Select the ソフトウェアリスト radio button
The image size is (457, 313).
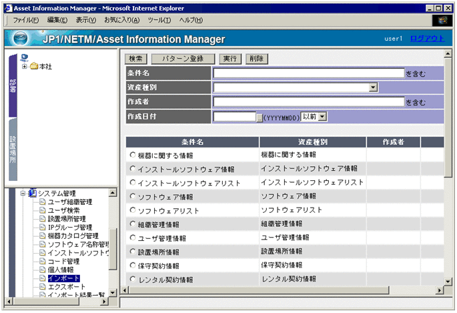(132, 210)
